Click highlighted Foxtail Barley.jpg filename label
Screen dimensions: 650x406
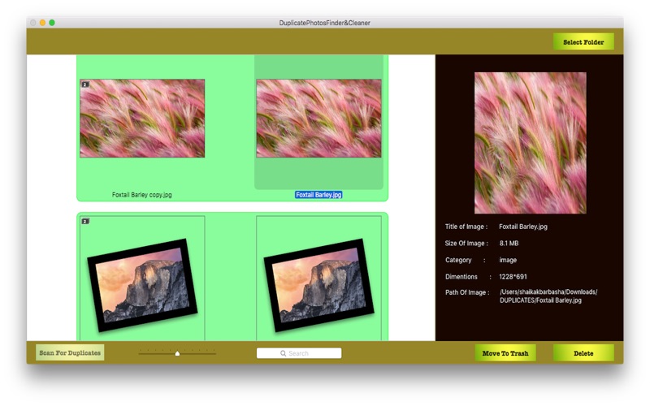point(318,195)
